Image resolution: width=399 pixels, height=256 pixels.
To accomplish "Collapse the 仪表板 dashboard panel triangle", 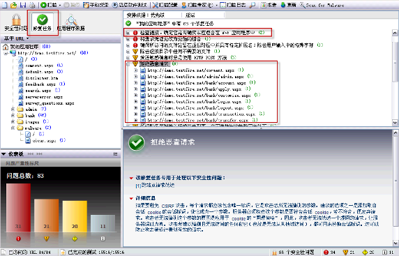I will [3, 154].
